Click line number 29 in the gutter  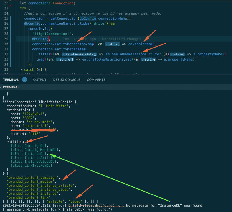pyautogui.click(x=6, y=39)
